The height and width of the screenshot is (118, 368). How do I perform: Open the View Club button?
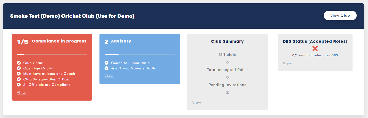pos(340,15)
